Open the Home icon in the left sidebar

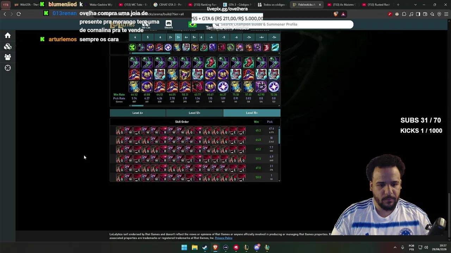point(7,35)
